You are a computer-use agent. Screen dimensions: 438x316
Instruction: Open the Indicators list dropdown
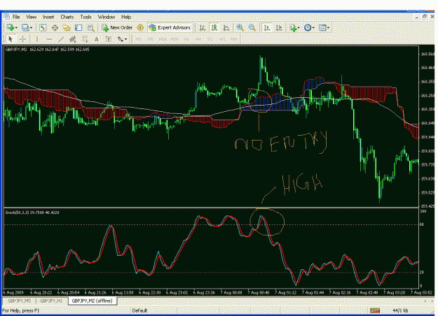point(295,27)
